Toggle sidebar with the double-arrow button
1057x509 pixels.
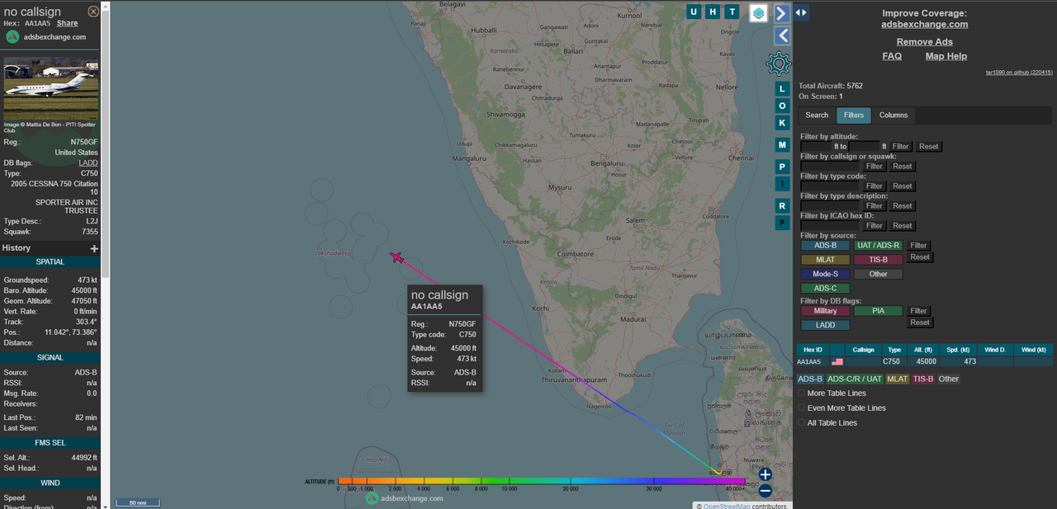801,12
